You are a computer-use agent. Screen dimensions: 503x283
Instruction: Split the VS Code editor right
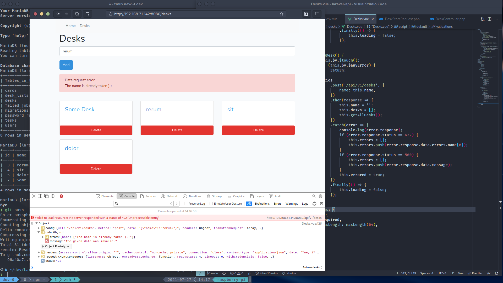[x=489, y=19]
